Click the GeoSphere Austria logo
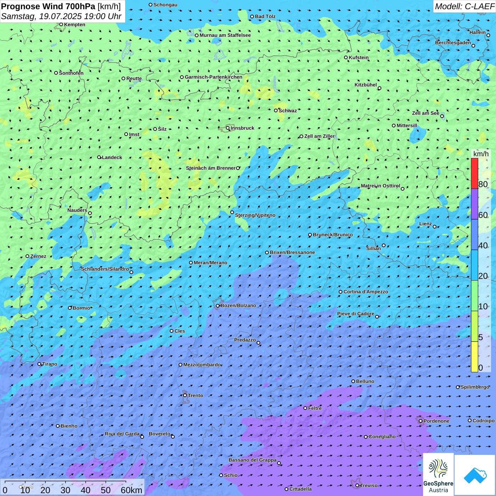This screenshot has height=496, width=496. pyautogui.click(x=438, y=474)
